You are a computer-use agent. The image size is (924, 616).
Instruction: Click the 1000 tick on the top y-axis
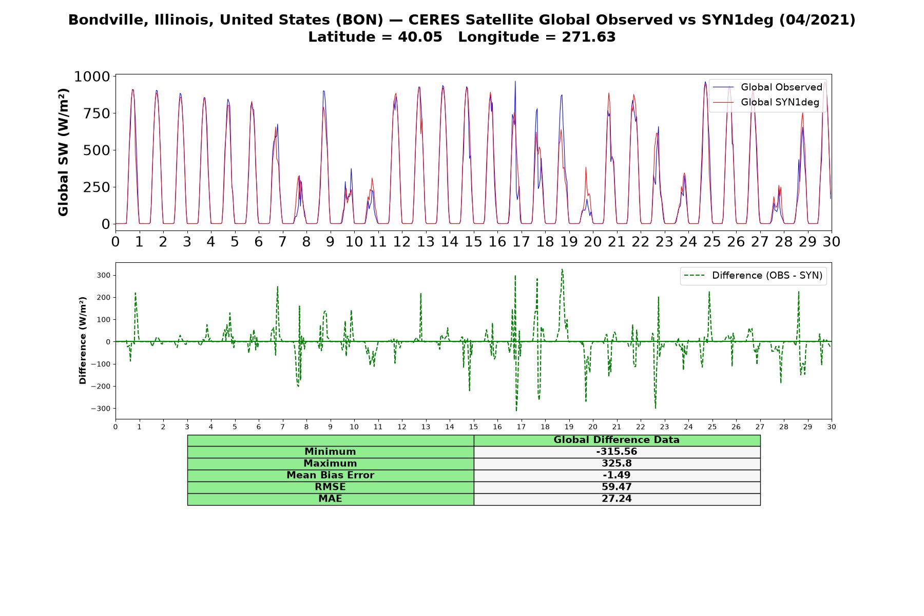point(92,76)
